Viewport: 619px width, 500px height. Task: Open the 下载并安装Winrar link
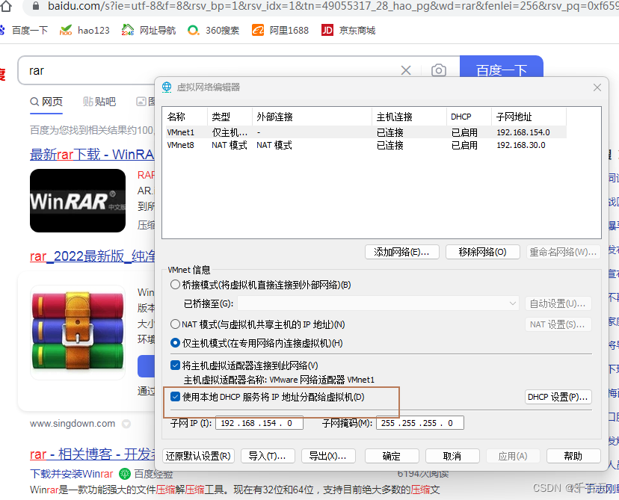(72, 474)
